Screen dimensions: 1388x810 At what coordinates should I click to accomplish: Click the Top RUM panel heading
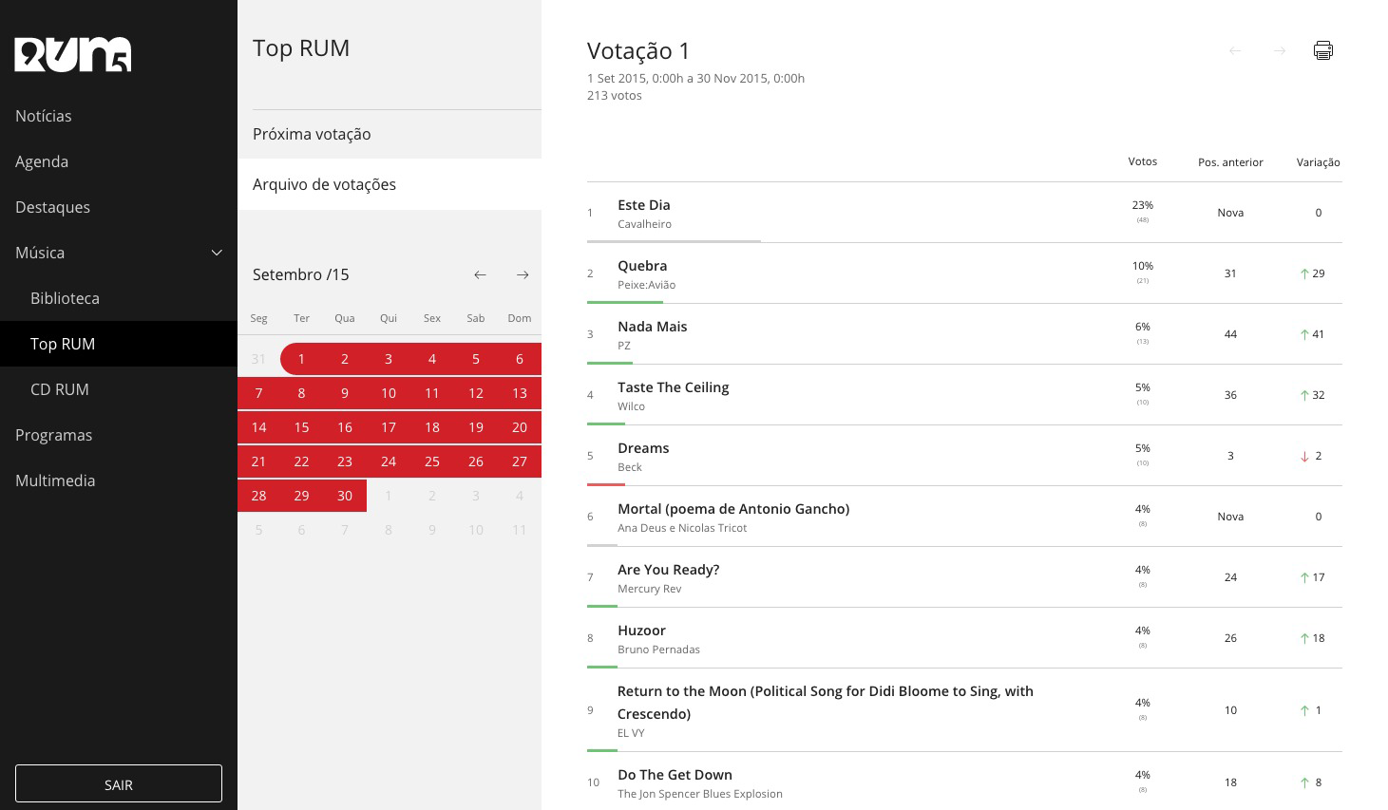[301, 47]
